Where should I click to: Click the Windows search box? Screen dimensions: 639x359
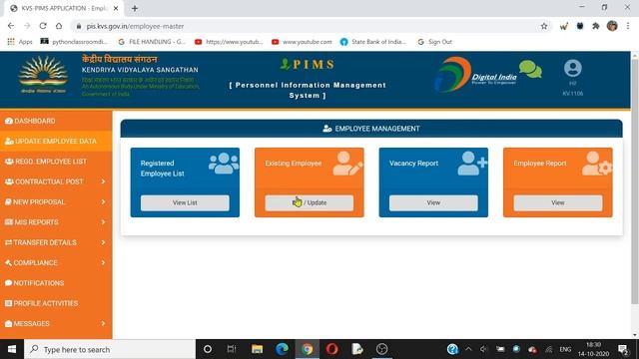point(110,349)
